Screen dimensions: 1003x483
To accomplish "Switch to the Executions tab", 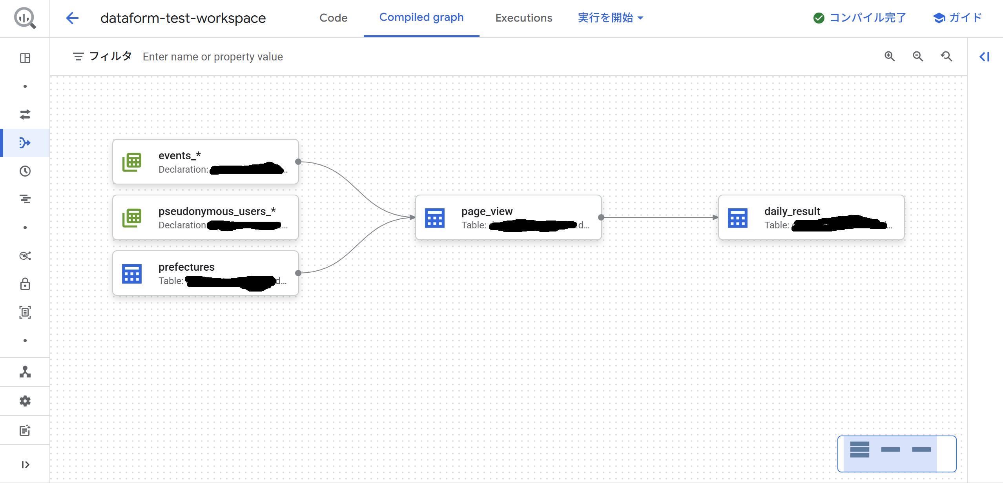I will [523, 18].
